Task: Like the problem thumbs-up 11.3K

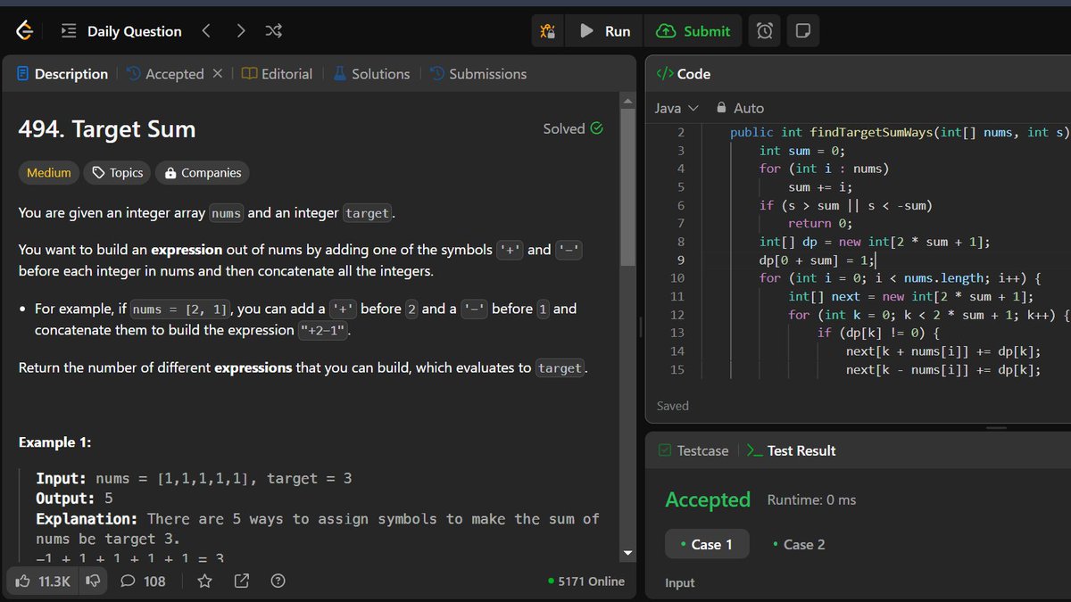Action: [43, 581]
